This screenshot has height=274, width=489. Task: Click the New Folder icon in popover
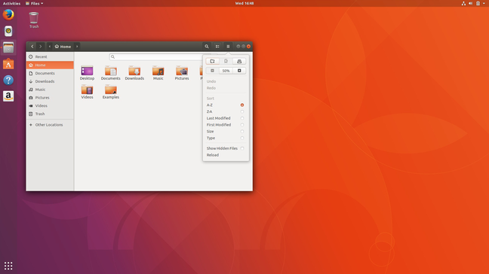[x=212, y=61]
